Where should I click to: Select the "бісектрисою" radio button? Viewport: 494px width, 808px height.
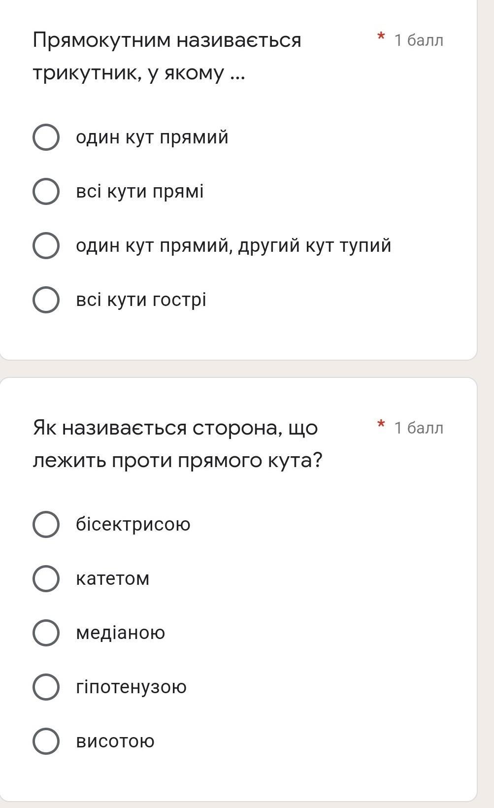click(46, 524)
